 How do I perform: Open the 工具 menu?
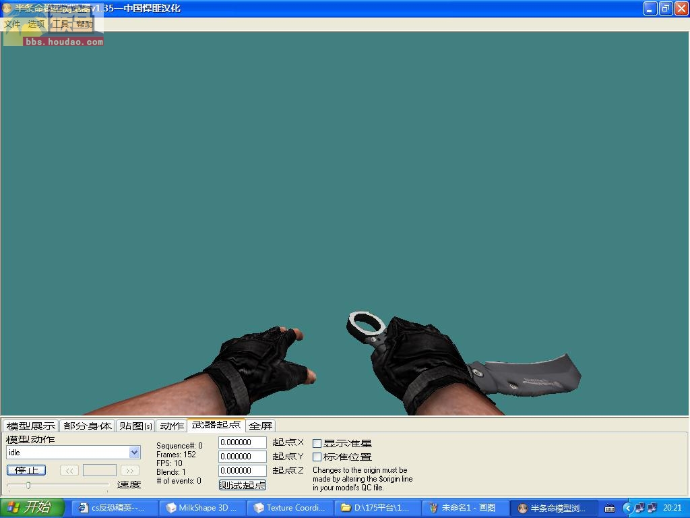pos(60,24)
